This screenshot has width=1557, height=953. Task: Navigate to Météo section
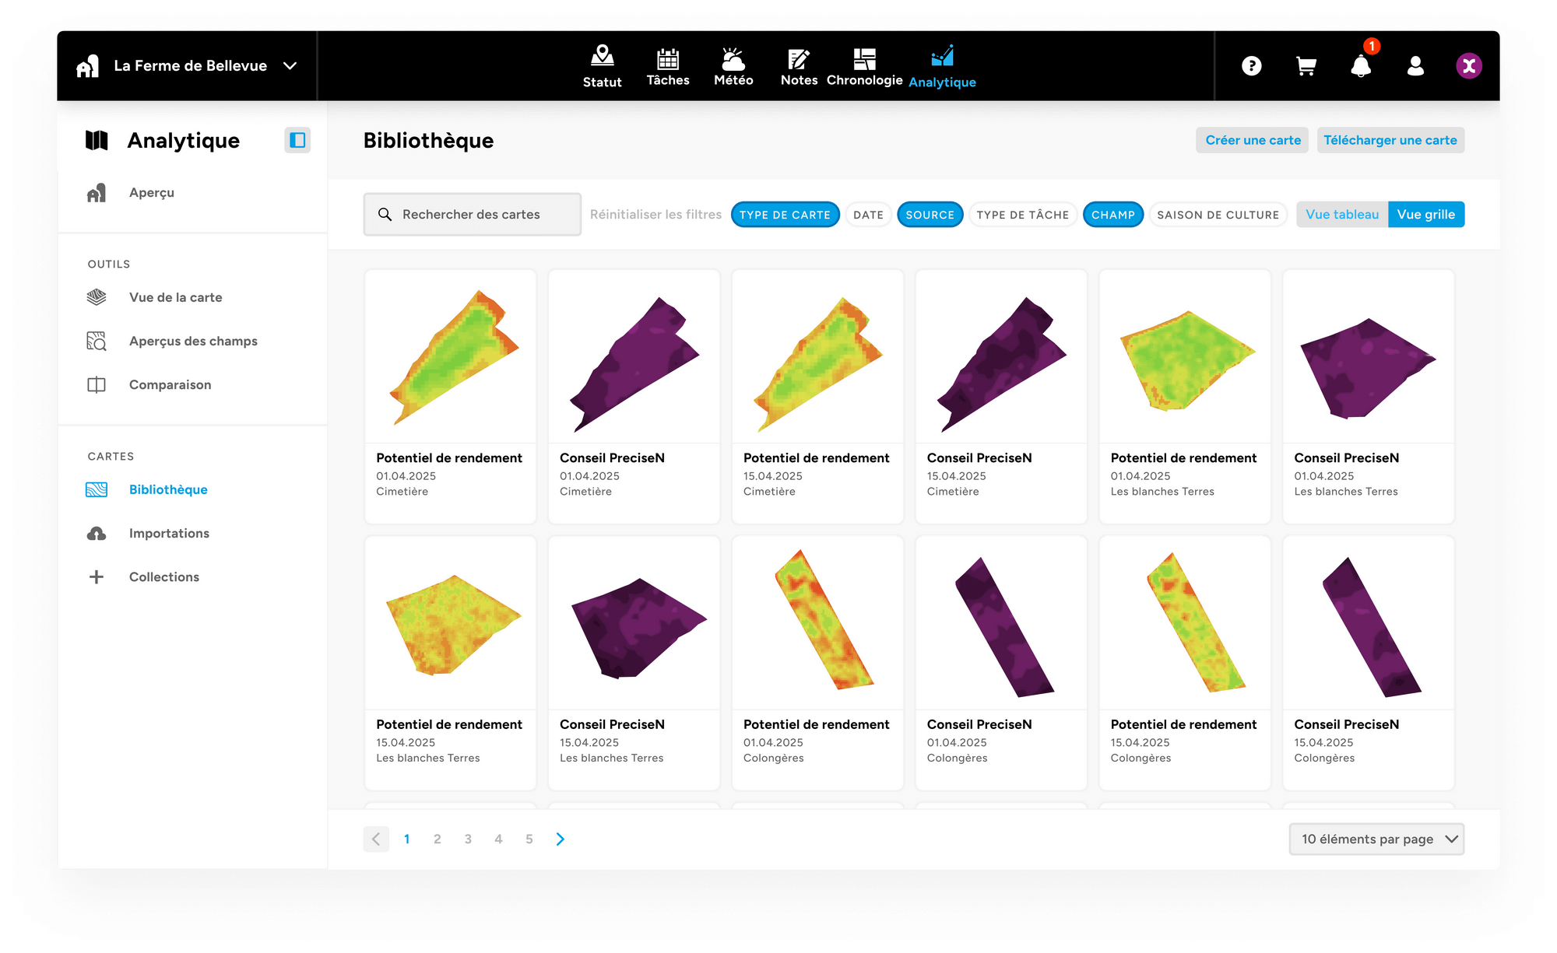tap(734, 65)
